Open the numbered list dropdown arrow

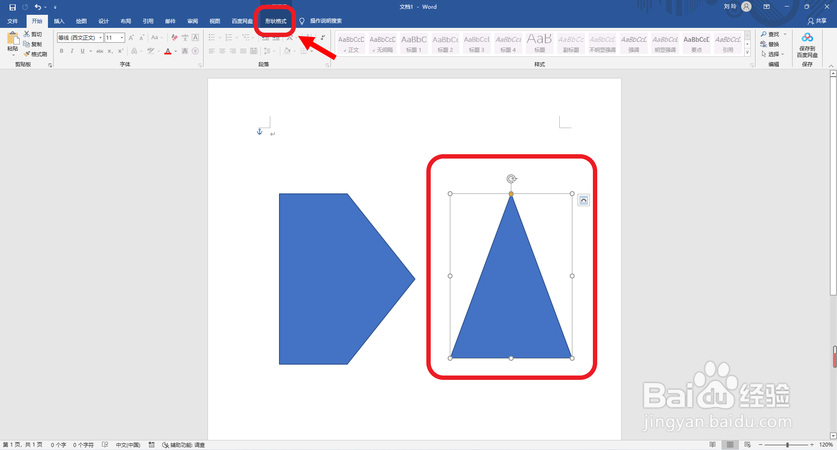pyautogui.click(x=237, y=38)
